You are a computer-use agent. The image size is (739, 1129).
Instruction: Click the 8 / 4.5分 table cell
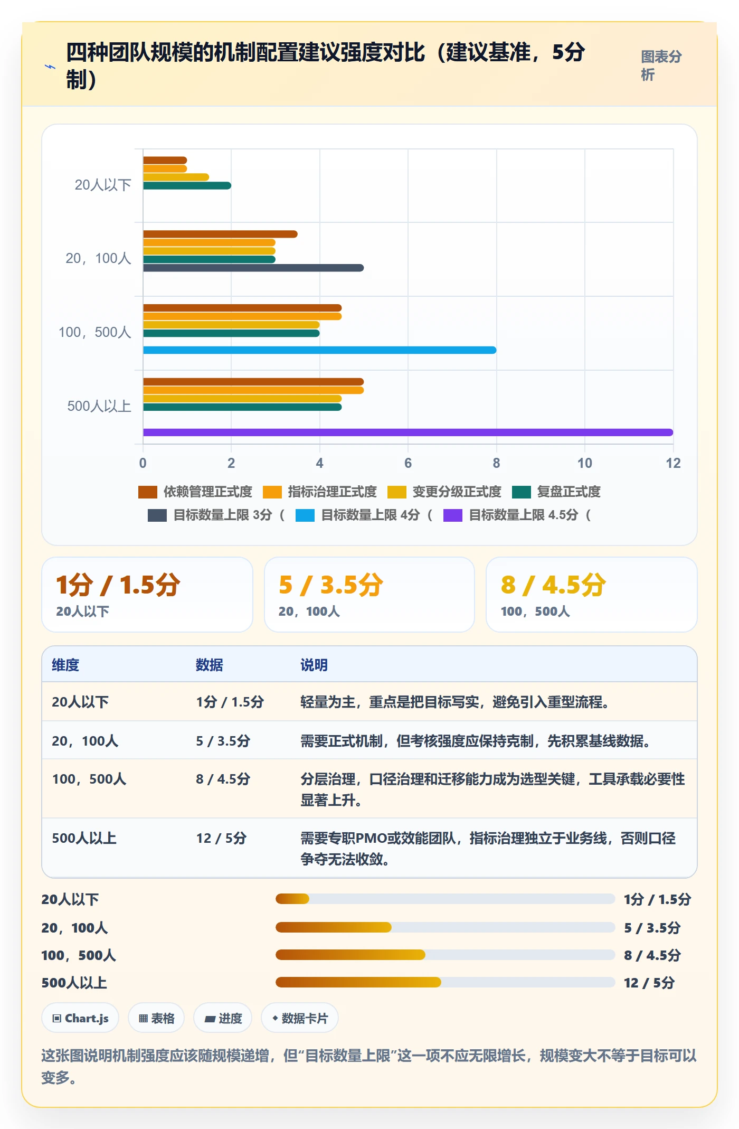coord(223,779)
